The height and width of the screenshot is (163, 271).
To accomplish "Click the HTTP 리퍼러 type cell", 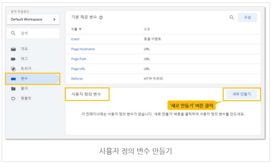I will click(x=153, y=79).
